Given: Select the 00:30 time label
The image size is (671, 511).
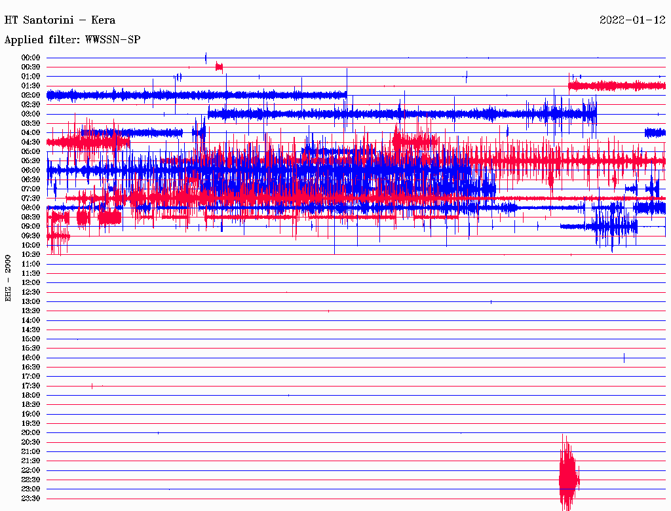Looking at the screenshot, I should tap(31, 67).
